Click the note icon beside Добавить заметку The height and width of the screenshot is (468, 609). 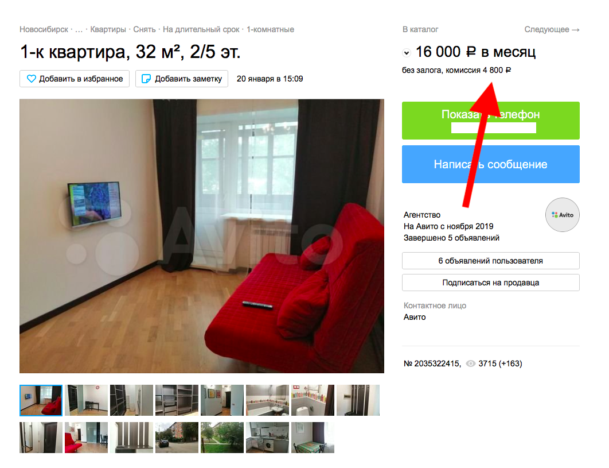point(146,79)
